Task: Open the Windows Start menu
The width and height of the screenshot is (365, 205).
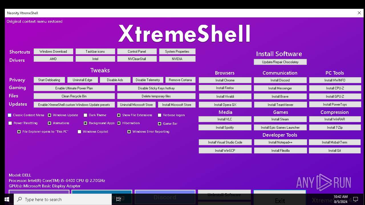Action: (x=6, y=199)
